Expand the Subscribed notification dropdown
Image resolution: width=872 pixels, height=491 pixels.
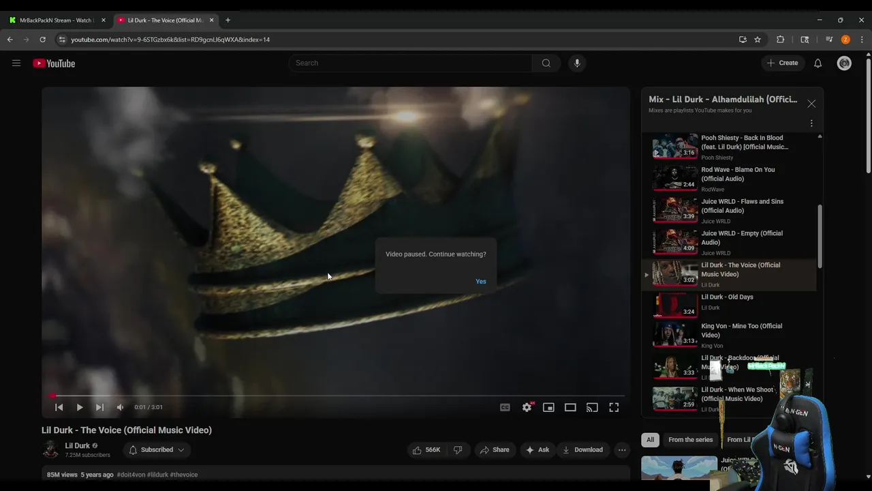click(157, 450)
